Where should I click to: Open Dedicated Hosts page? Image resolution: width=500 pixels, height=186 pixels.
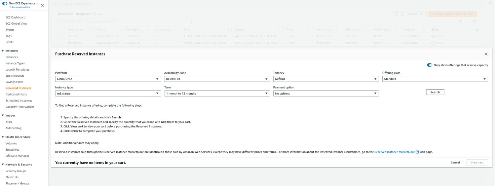[16, 94]
